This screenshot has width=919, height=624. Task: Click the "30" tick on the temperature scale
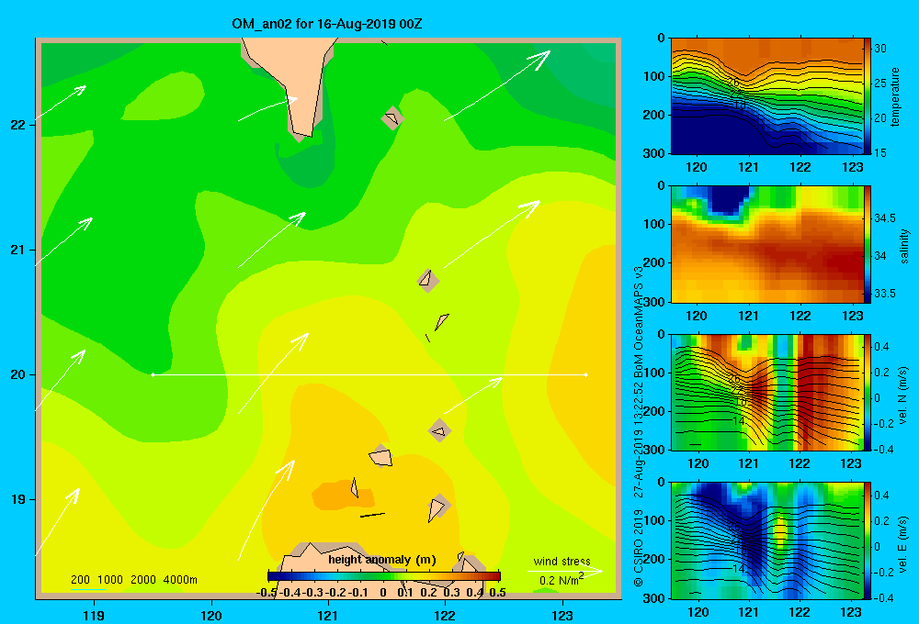[880, 49]
